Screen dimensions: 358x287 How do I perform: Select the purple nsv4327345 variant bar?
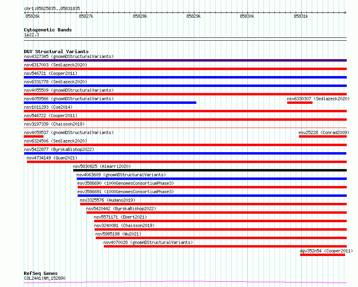[185, 60]
